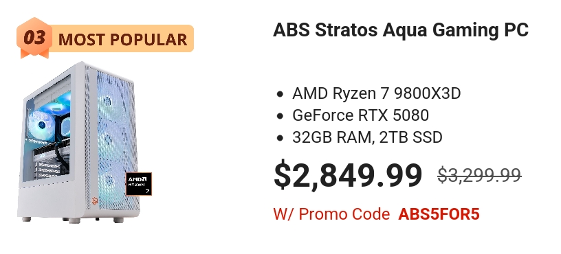Click the bullet before 32GB RAM
This screenshot has height=254, width=561.
tap(280, 138)
